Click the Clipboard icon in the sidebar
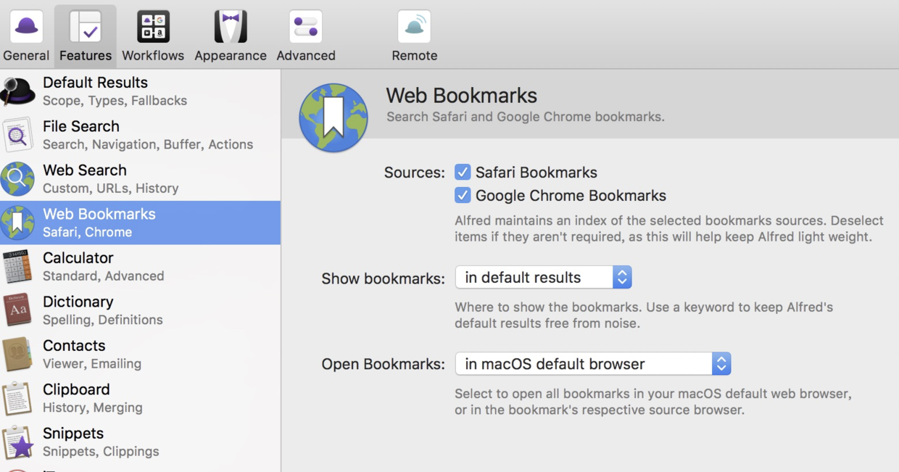899x472 pixels. 17,398
